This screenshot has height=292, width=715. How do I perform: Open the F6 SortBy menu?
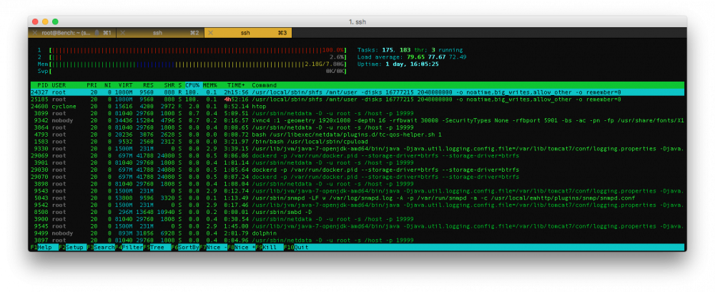click(x=184, y=248)
